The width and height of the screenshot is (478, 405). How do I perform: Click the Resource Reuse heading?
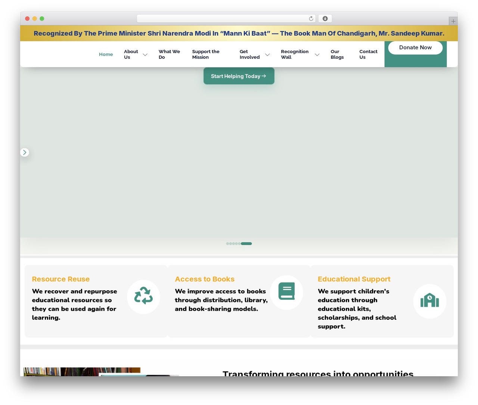61,279
